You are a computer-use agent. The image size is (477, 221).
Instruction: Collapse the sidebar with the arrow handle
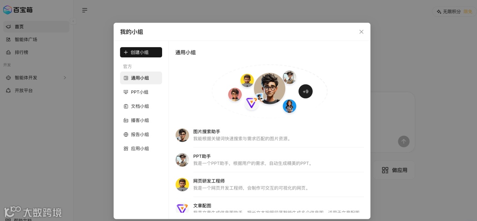pyautogui.click(x=73, y=21)
